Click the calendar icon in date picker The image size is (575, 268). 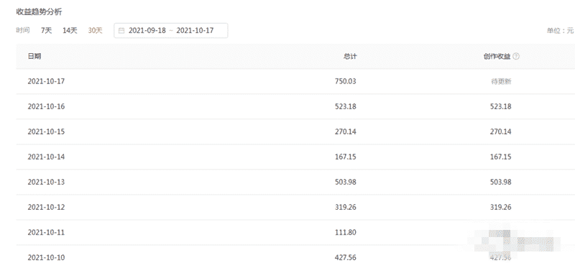(x=121, y=31)
